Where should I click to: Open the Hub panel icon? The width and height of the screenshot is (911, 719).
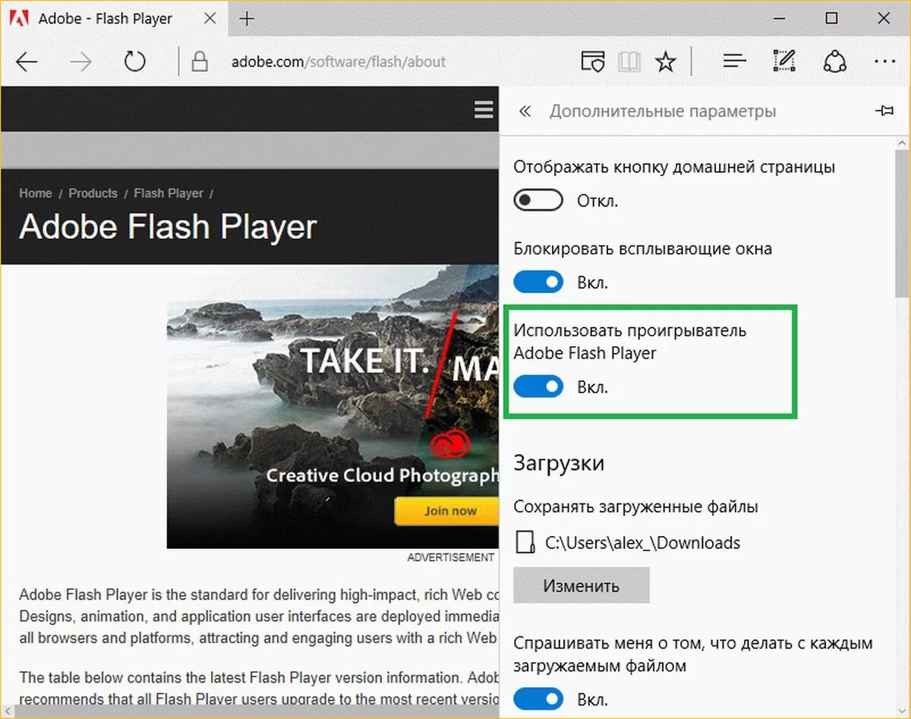click(733, 61)
